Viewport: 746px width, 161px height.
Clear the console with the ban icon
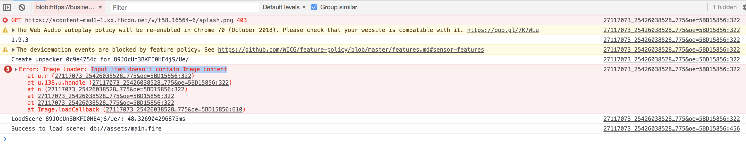tap(22, 7)
